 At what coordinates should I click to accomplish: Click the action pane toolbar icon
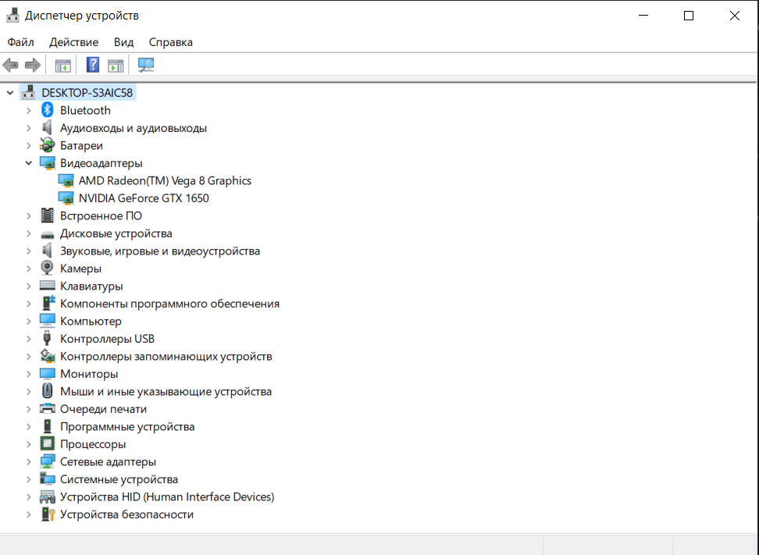click(x=116, y=66)
